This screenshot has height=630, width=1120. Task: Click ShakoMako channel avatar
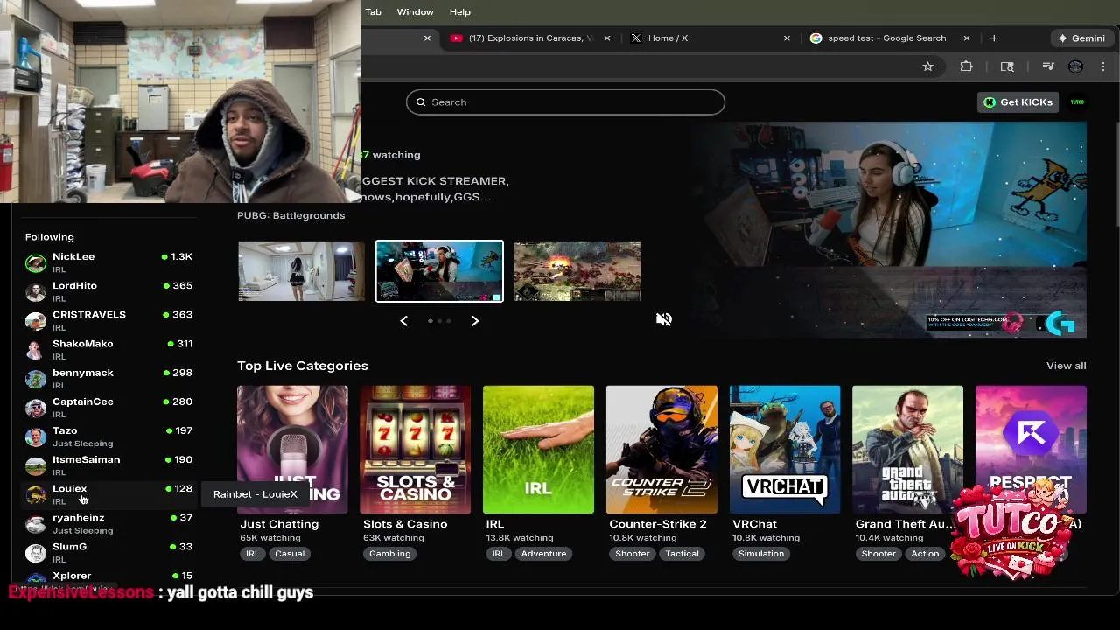click(36, 349)
